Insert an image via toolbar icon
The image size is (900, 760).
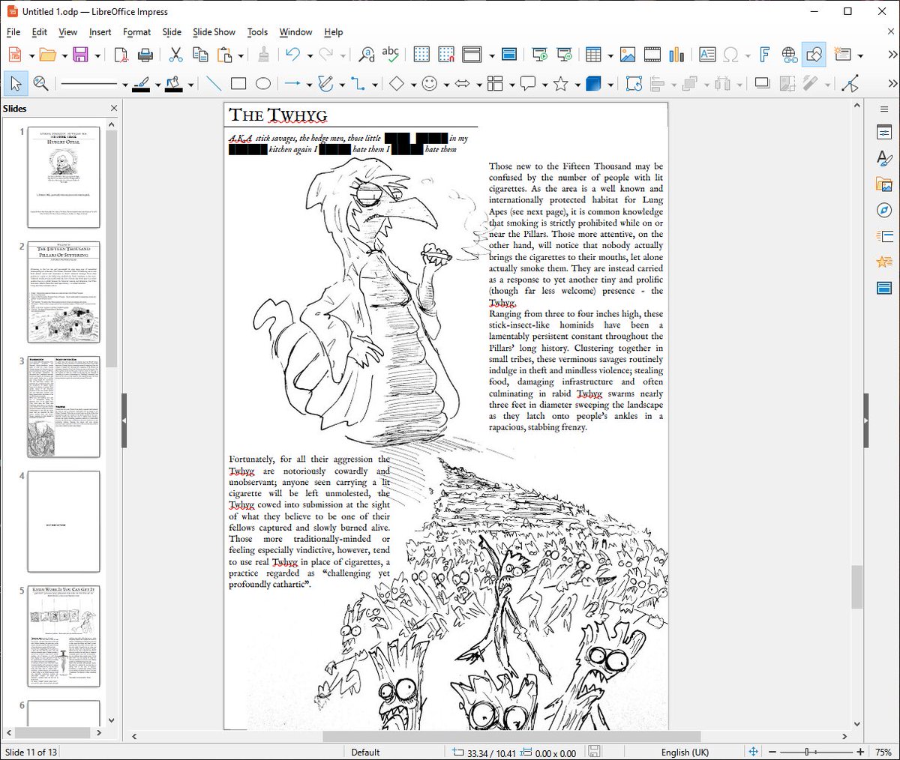point(628,55)
